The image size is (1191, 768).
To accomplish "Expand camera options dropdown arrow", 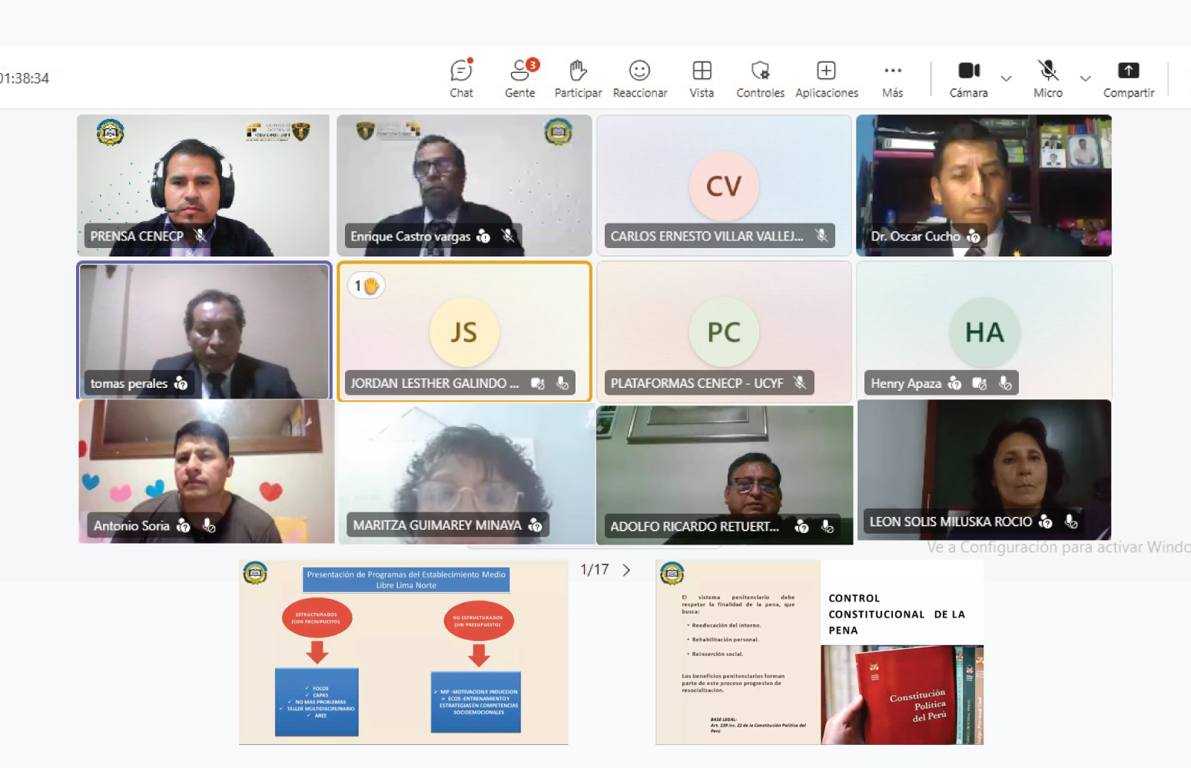I will point(1006,78).
